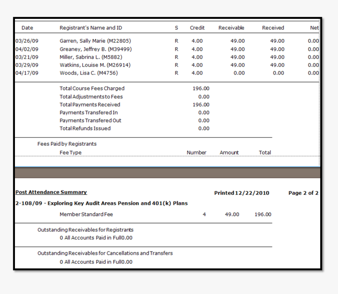Image resolution: width=338 pixels, height=294 pixels.
Task: Select the Received column header
Action: [x=273, y=28]
